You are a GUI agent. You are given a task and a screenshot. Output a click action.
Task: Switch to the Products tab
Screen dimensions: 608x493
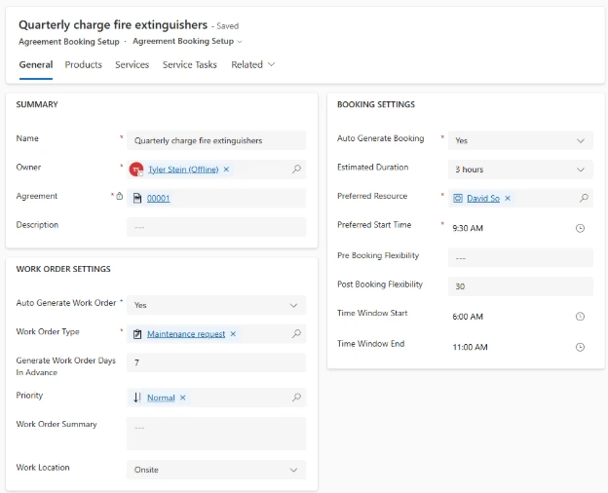click(x=83, y=64)
